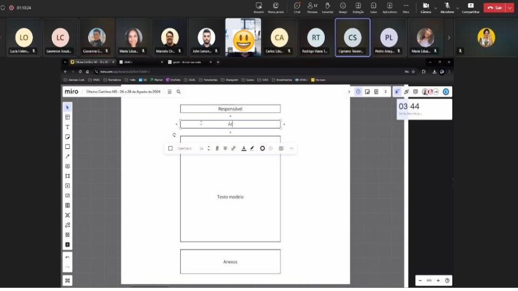Show more participants with the right chevron
Image resolution: width=518 pixels, height=291 pixels.
(x=449, y=38)
